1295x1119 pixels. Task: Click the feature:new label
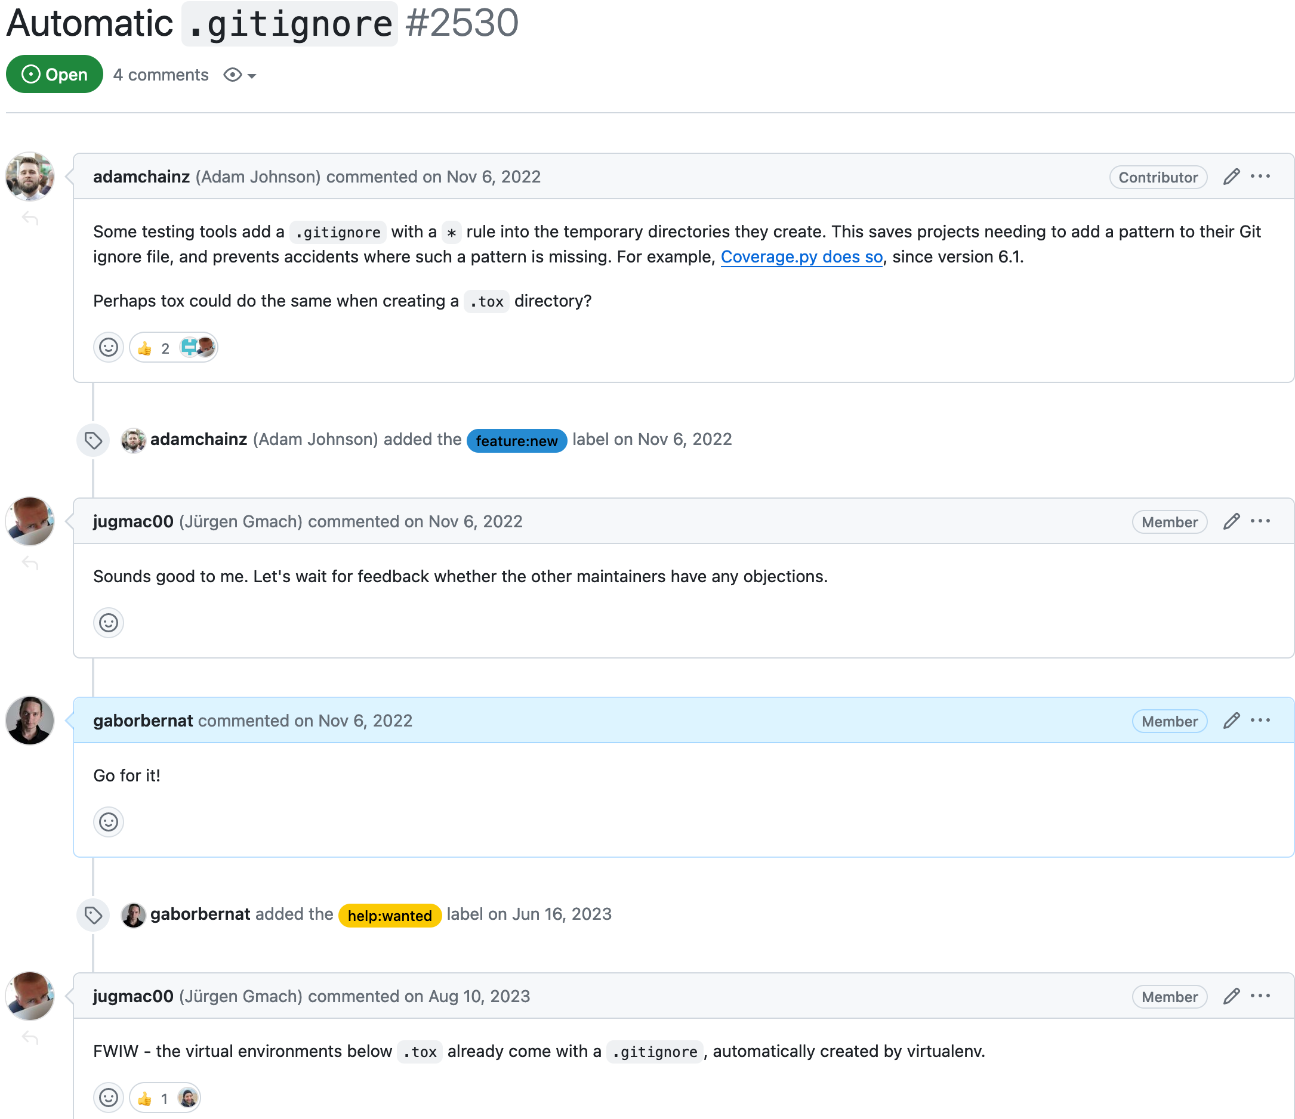(x=516, y=440)
